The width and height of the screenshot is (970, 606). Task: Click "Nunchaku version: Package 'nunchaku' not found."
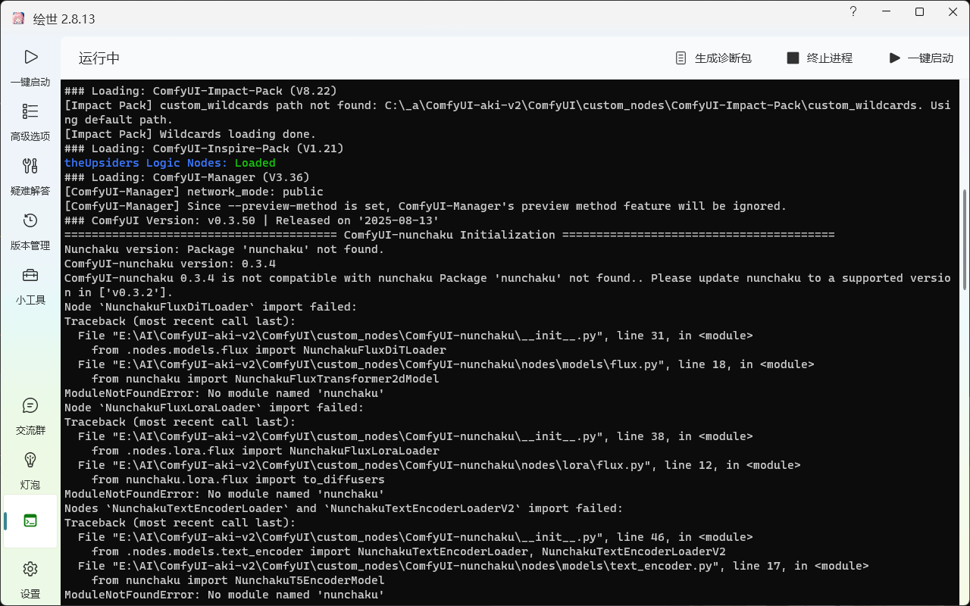pyautogui.click(x=224, y=249)
